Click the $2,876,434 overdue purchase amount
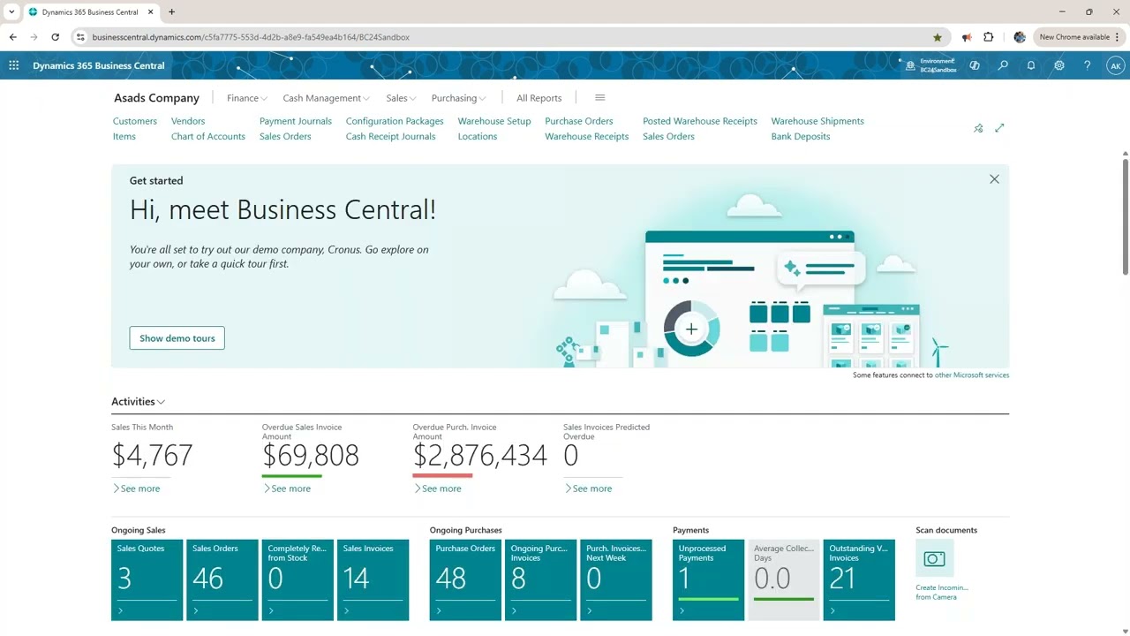 coord(480,456)
